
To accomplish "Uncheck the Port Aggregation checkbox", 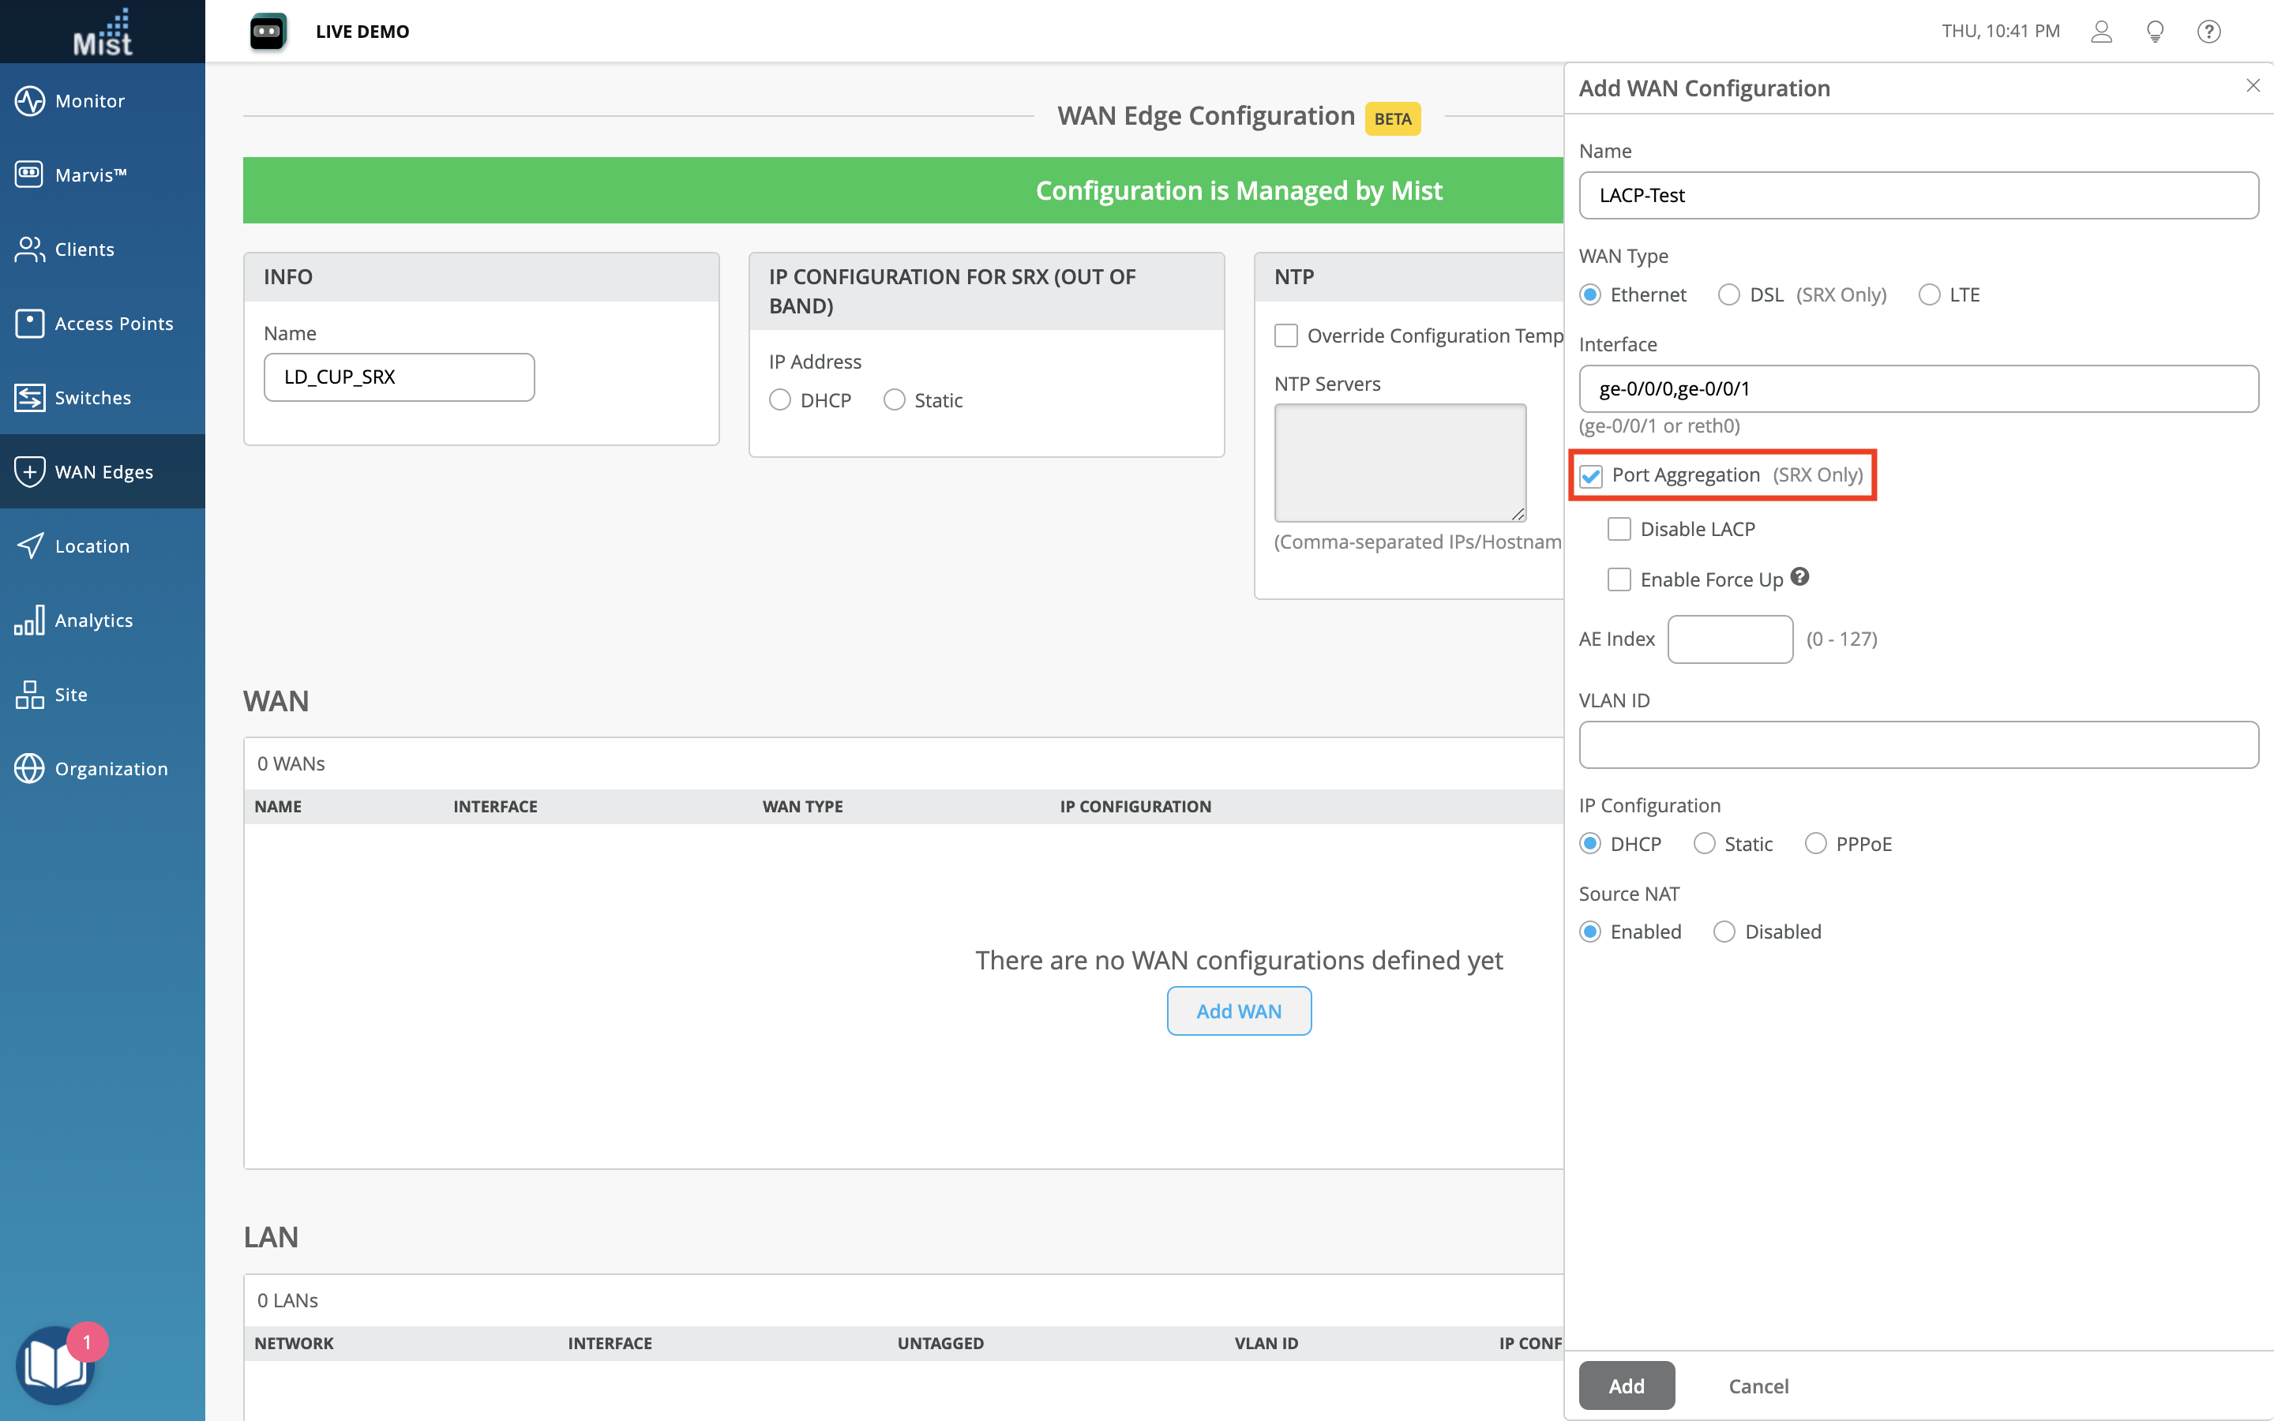I will point(1591,475).
